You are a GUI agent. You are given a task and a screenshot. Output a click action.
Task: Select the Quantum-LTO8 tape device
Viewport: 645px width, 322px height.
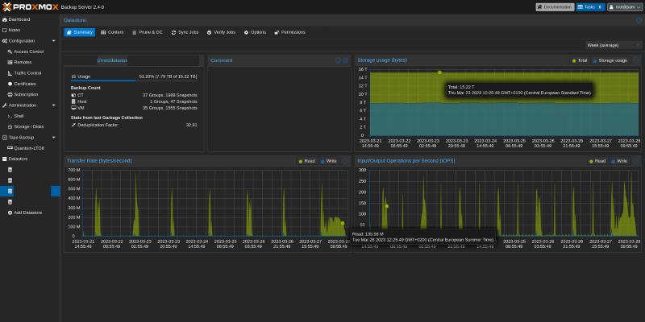tap(29, 148)
